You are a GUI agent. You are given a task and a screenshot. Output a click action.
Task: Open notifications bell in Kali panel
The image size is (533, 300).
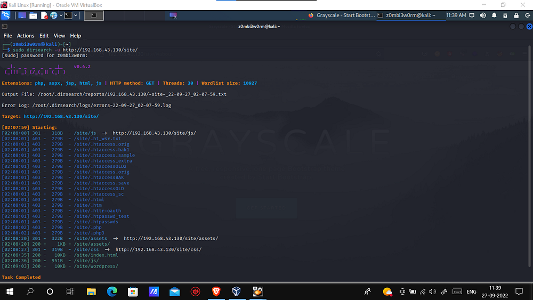point(495,15)
